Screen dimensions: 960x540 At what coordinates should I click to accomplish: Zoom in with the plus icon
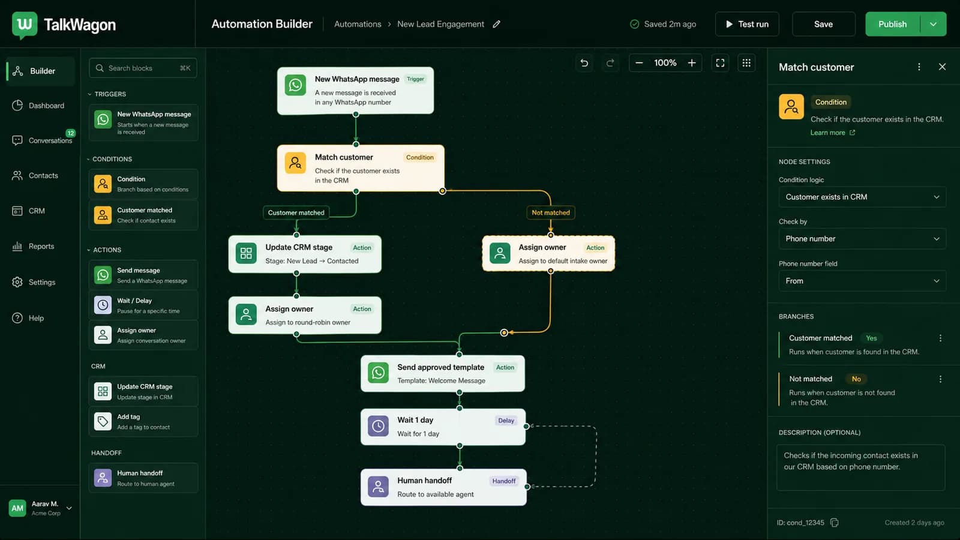[x=692, y=63]
